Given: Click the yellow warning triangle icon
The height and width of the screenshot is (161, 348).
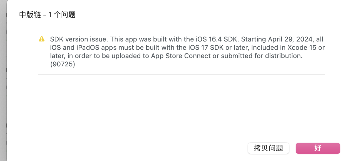Looking at the screenshot, I should tap(41, 39).
